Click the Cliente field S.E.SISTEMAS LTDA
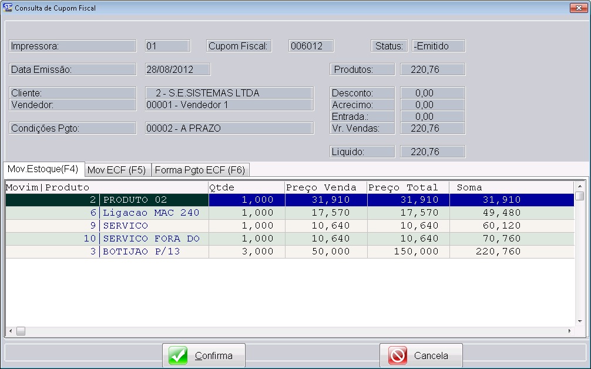The width and height of the screenshot is (591, 369). click(x=229, y=93)
